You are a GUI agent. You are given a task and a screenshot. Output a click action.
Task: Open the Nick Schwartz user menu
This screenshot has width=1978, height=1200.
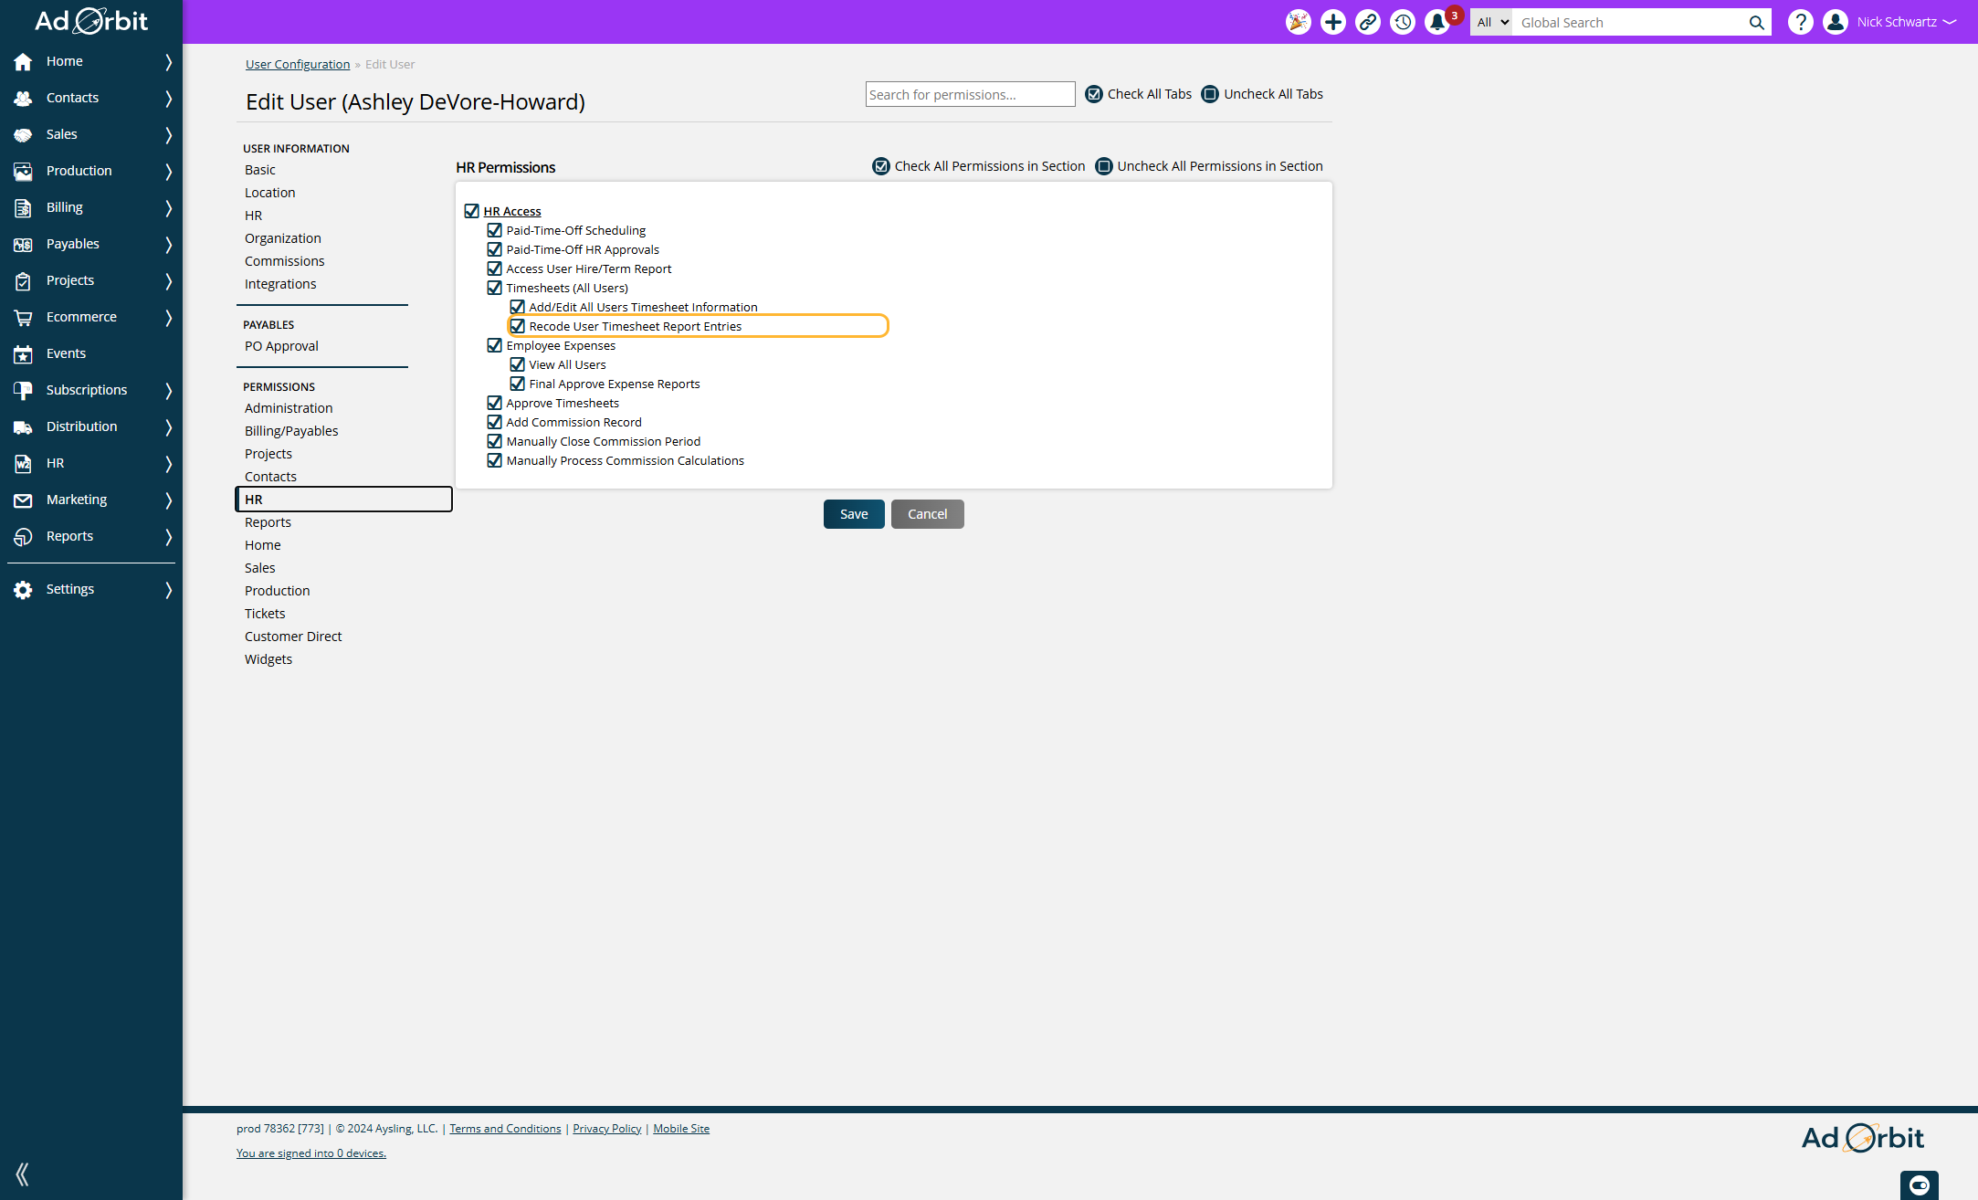pos(1906,22)
